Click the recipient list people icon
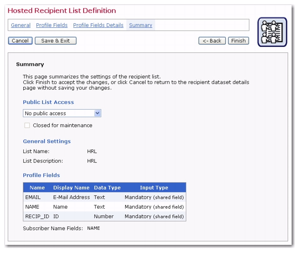This screenshot has height=256, width=299. click(272, 32)
